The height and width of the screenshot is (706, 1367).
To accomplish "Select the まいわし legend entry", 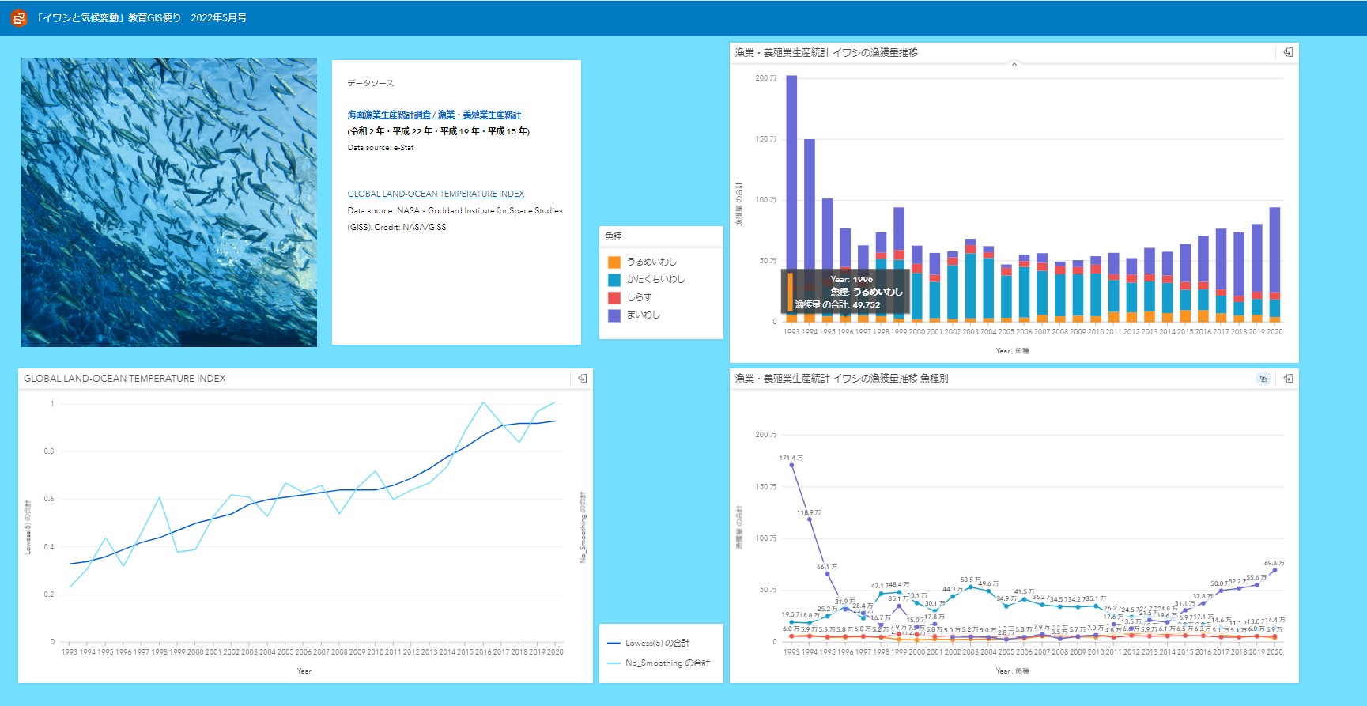I will click(x=643, y=315).
